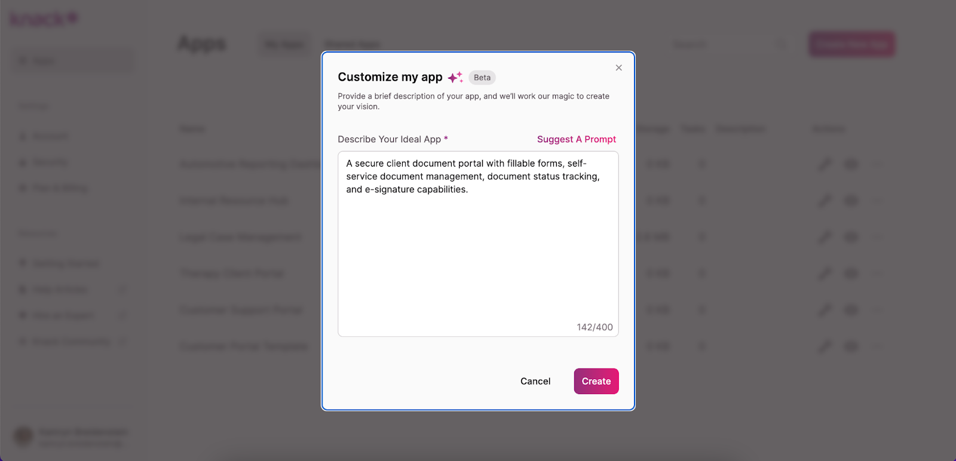Viewport: 956px width, 461px height.
Task: Click the icon right of the pencil in Customer Support Portal row
Action: 851,310
